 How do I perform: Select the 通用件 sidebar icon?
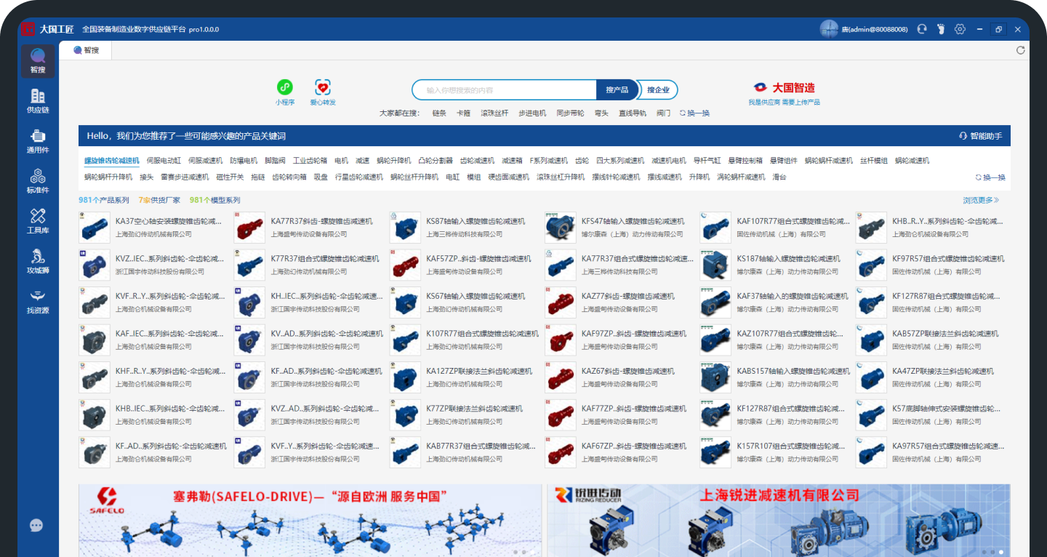(x=38, y=140)
